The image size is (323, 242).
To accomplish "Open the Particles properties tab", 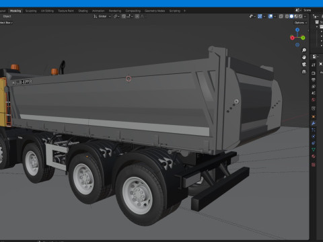I will click(x=314, y=130).
